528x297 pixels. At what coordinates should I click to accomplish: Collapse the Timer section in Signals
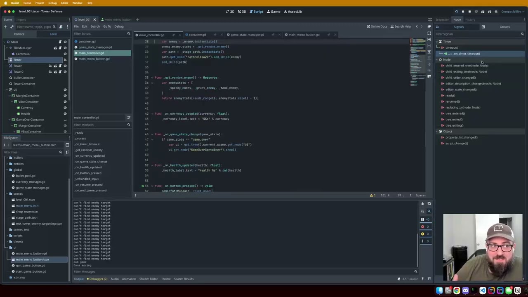point(437,42)
